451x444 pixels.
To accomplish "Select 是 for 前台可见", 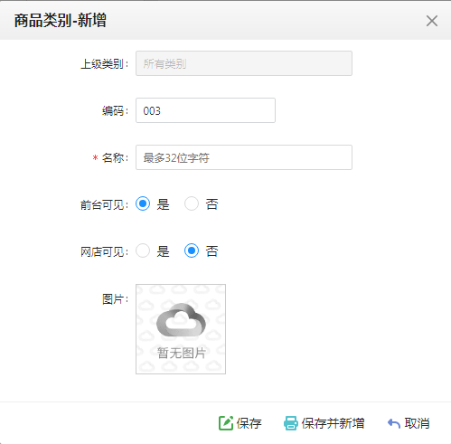I will [x=143, y=203].
